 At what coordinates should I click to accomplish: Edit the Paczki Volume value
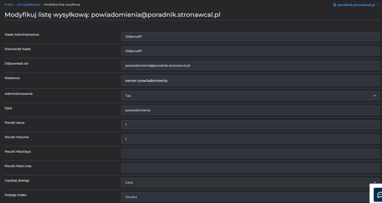(250, 139)
